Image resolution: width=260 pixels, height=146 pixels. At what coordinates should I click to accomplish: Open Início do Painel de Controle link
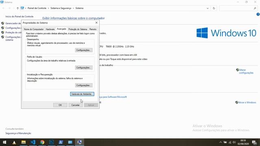(x=19, y=17)
